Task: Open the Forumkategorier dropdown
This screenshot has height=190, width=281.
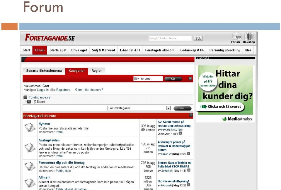Action: coord(139,108)
